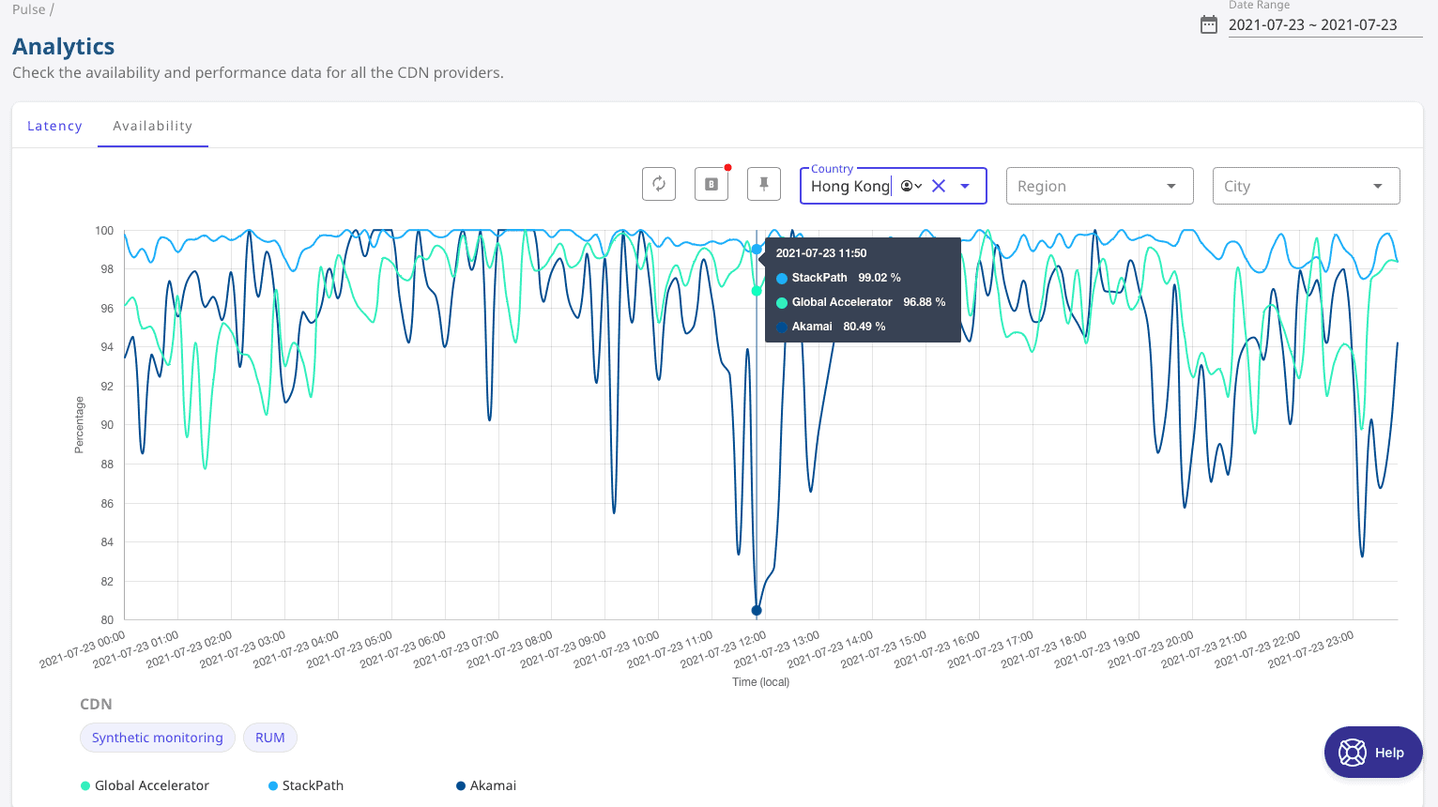Screen dimensions: 1438x807
Task: Click the Akamai data point at 11:50
Action: tap(757, 610)
